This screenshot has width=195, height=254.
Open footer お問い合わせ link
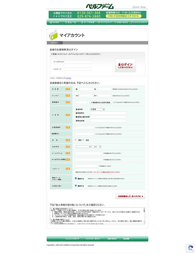(112, 239)
